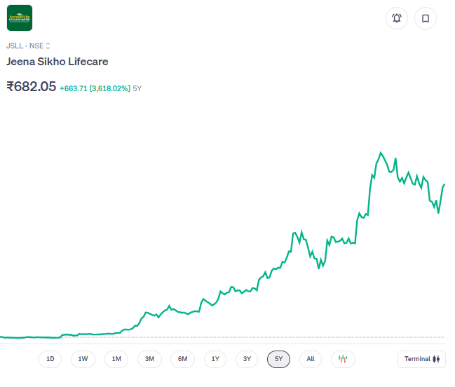Select the 1D time range

(x=50, y=359)
